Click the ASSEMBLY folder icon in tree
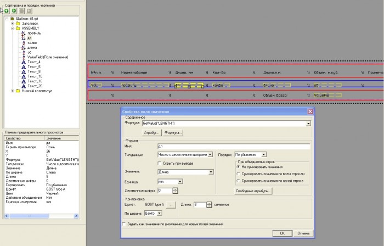This screenshot has height=246, width=384. pos(18,28)
